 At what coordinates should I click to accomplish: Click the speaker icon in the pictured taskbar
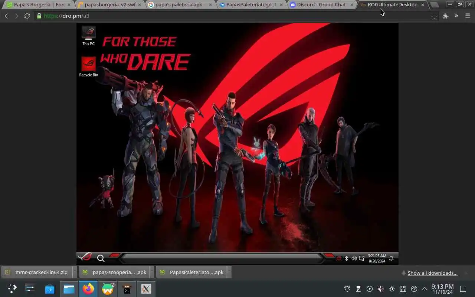pyautogui.click(x=354, y=258)
